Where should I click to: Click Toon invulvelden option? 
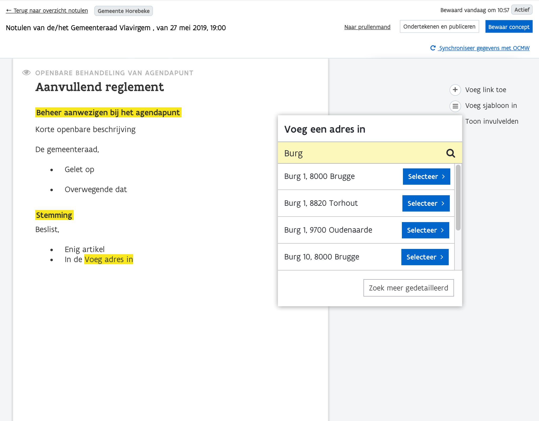[x=491, y=121]
